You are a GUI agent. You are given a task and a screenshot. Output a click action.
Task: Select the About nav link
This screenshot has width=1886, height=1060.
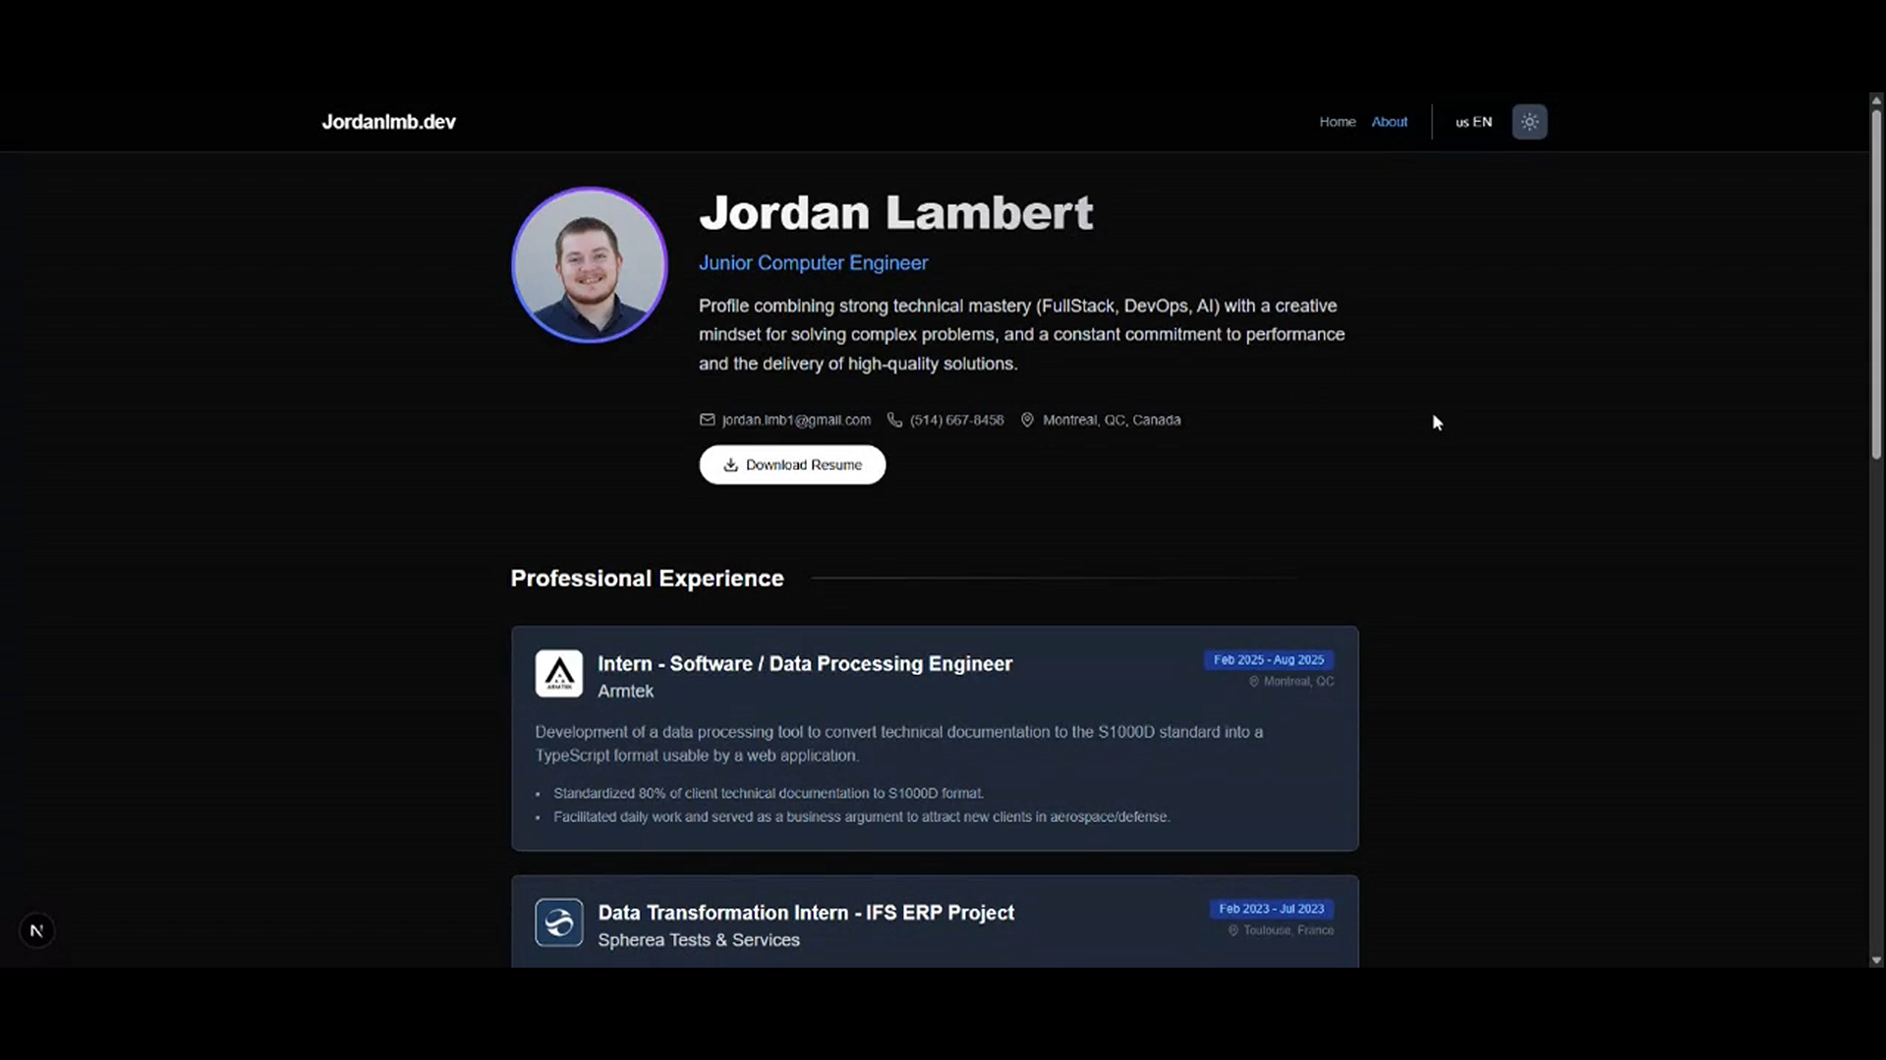pos(1389,122)
